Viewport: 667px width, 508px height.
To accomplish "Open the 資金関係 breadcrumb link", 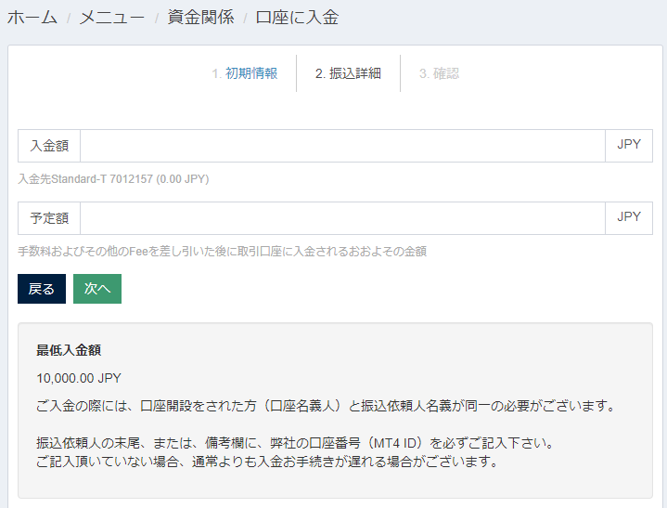I will point(200,18).
